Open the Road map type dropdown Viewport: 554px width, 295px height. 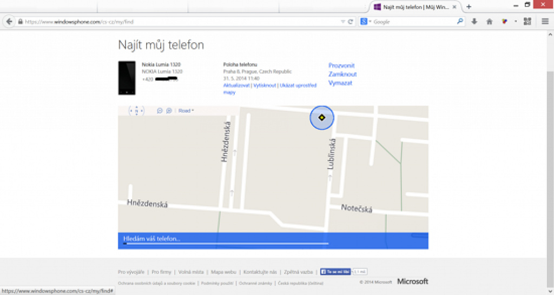186,111
